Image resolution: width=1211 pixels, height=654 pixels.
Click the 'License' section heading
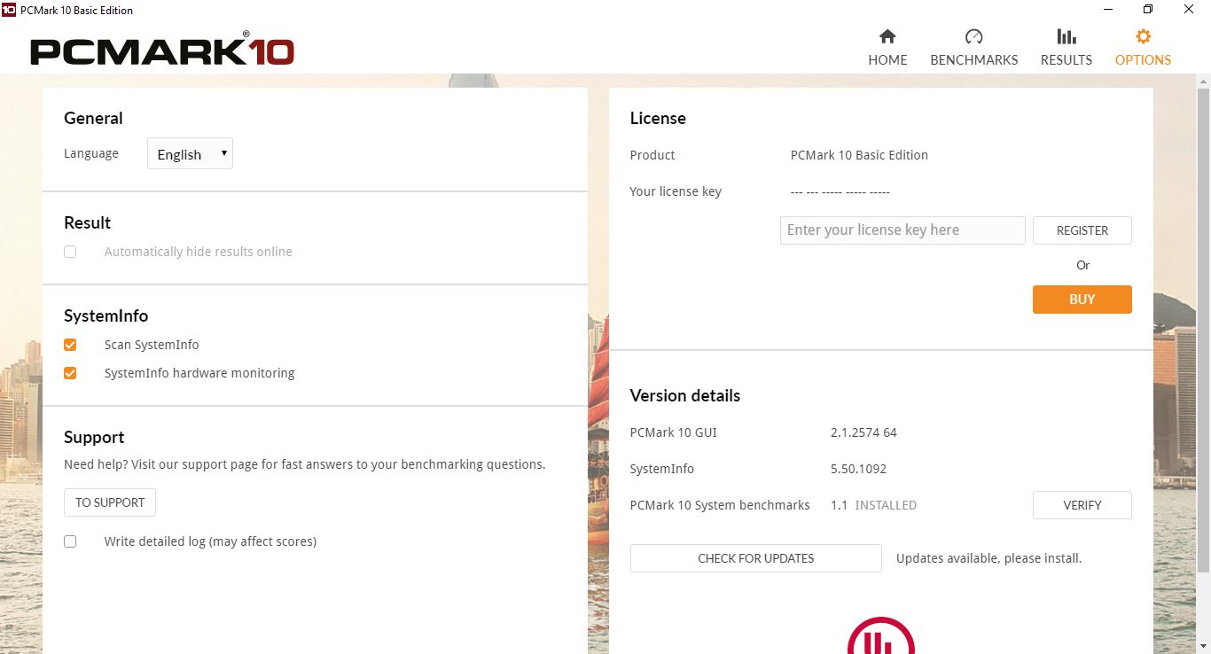[x=658, y=118]
